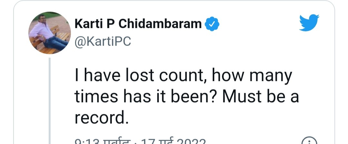Click the info icon at bottom right
This screenshot has height=144, width=348.
tap(309, 141)
